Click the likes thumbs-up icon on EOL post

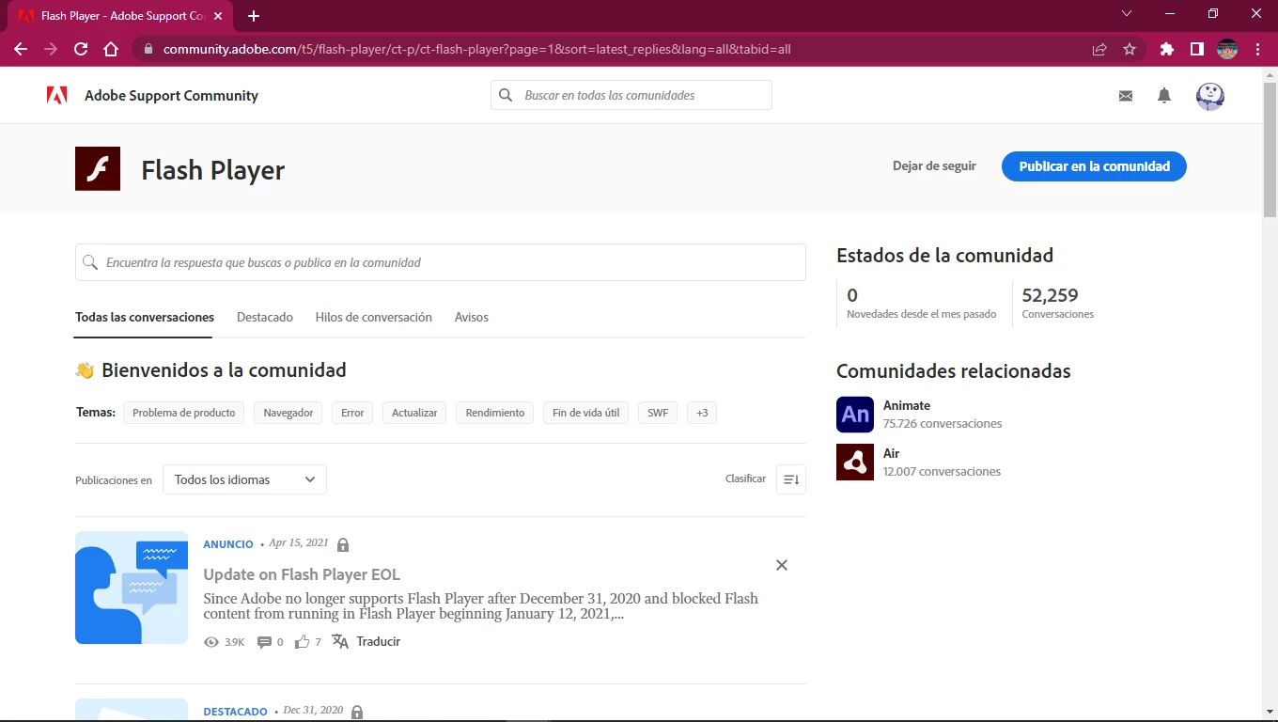click(x=303, y=642)
